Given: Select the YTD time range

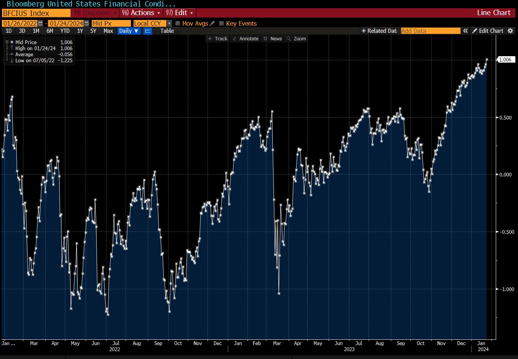Looking at the screenshot, I should 65,31.
